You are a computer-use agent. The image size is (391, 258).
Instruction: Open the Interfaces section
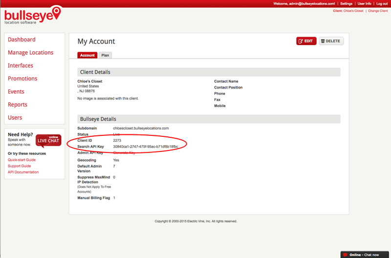click(21, 65)
